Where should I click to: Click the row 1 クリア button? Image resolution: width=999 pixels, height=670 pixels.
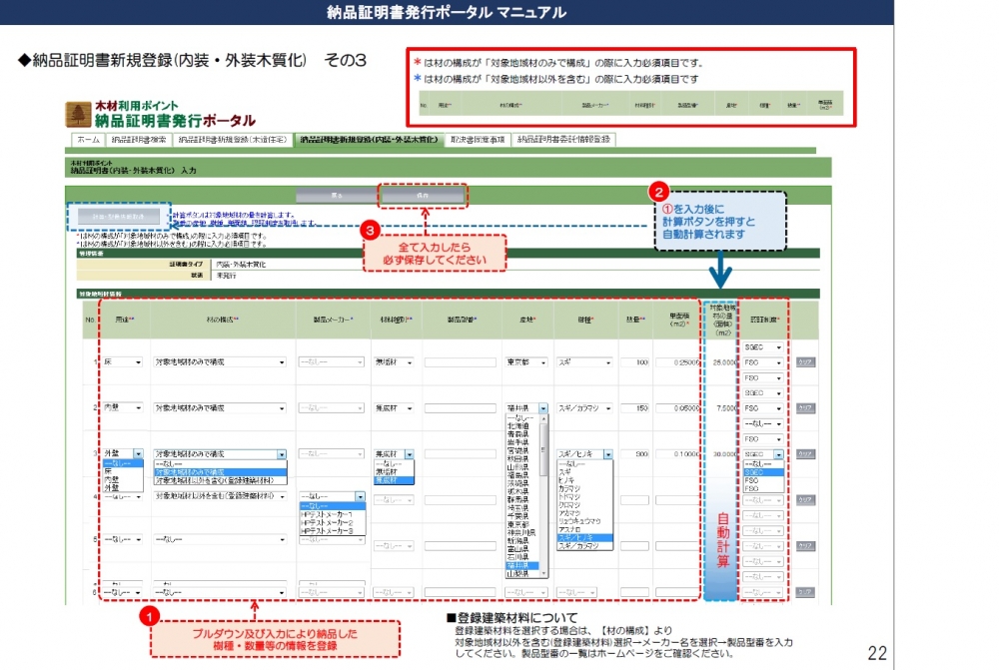(x=805, y=362)
